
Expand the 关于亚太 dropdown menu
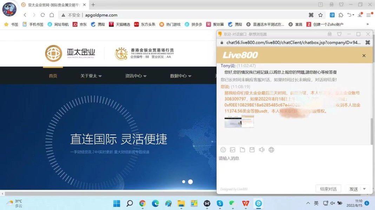pyautogui.click(x=91, y=76)
